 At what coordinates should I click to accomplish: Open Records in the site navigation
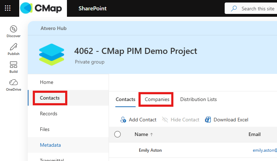point(48,114)
